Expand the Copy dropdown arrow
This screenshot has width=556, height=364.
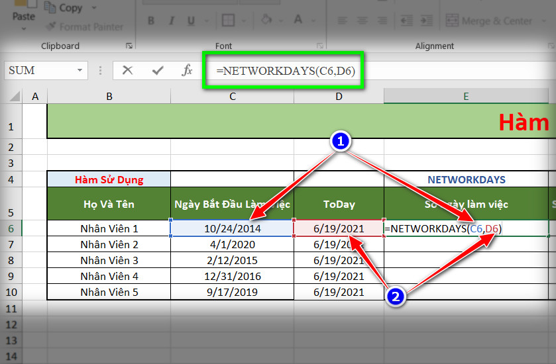click(x=94, y=7)
